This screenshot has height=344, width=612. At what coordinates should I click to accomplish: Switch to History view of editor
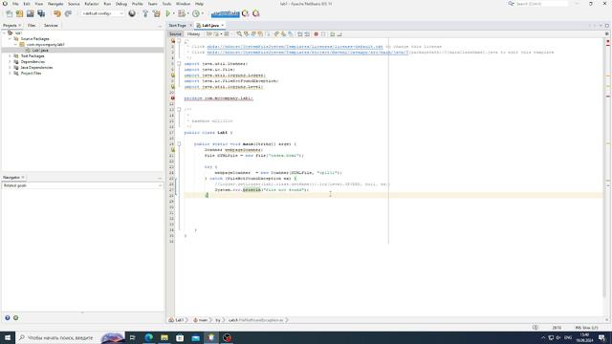click(193, 34)
